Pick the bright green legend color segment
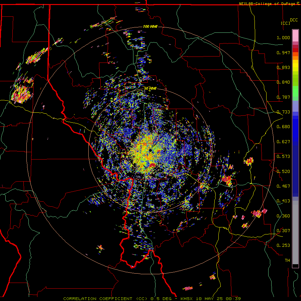Screen dimensions: 301x301 coord(295,91)
